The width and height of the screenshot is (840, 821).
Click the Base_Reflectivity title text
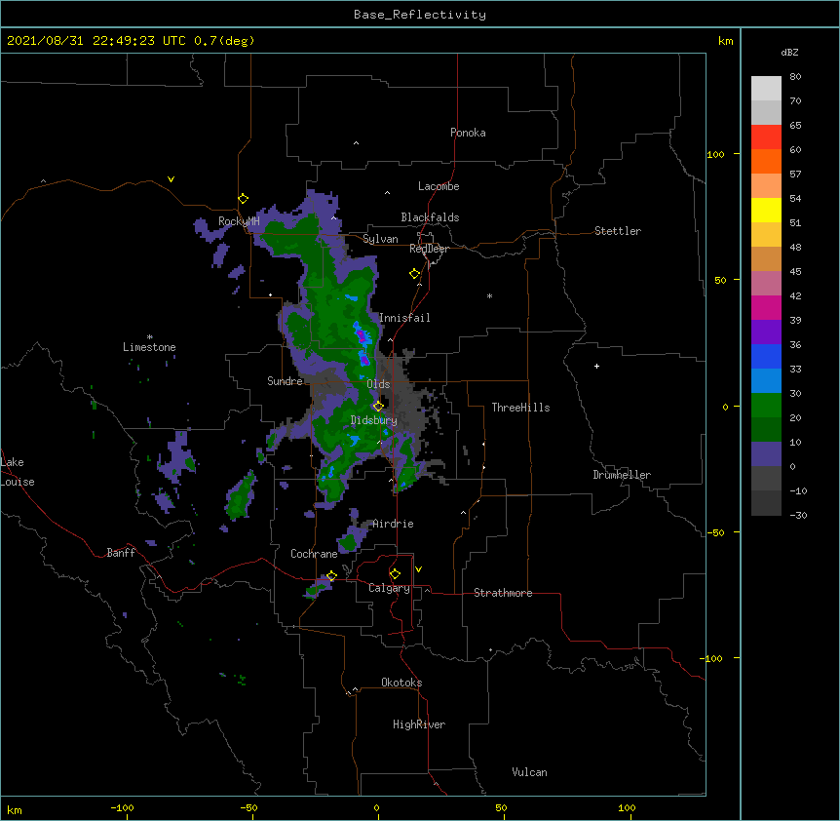coord(419,15)
